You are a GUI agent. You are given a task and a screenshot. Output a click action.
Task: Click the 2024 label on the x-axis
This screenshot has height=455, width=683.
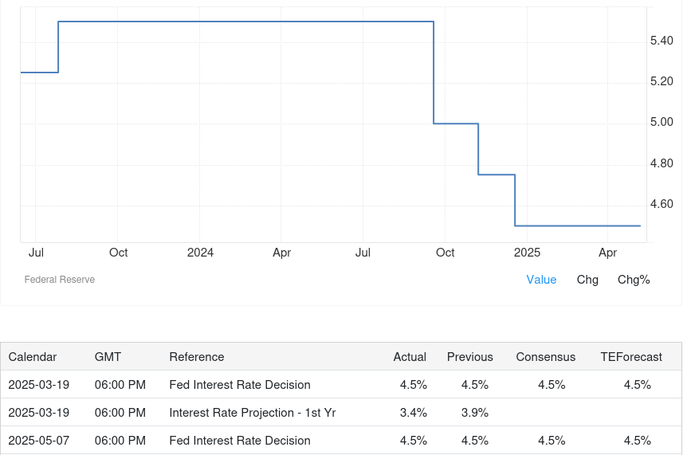click(x=200, y=253)
